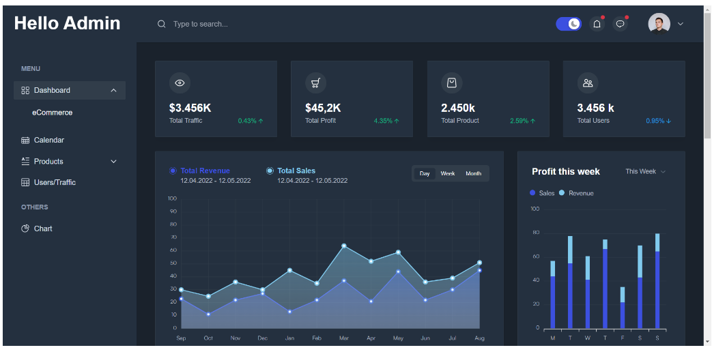Click the Revenue legend dot
The height and width of the screenshot is (352, 712).
(x=562, y=193)
